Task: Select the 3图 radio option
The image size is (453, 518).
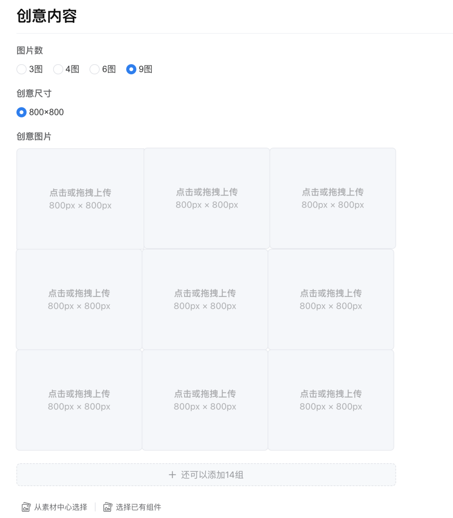Action: click(21, 69)
